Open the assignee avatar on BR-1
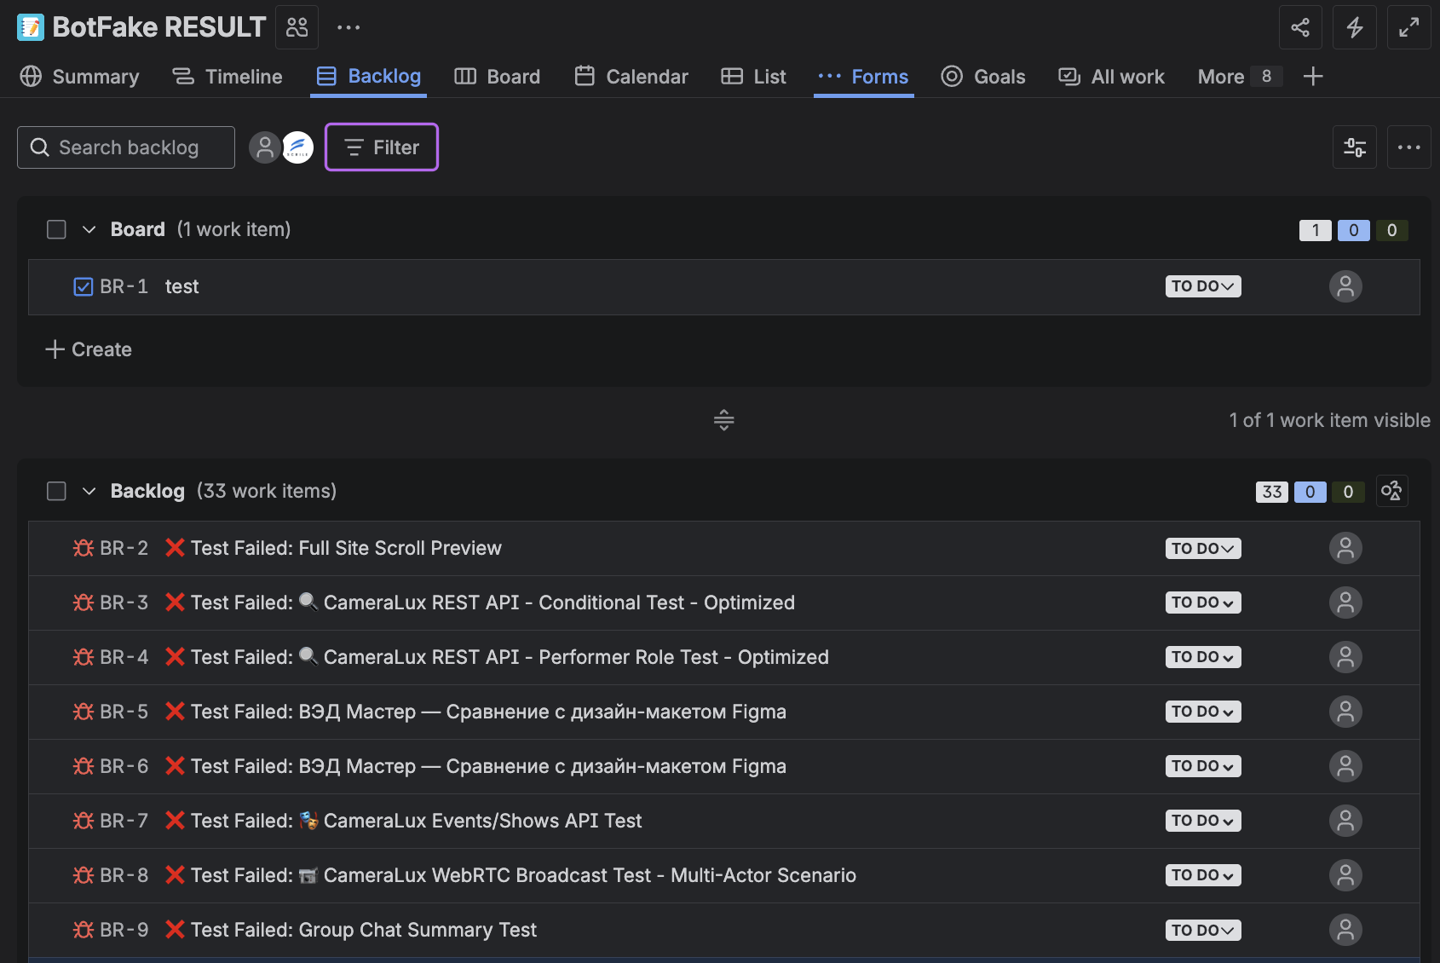This screenshot has width=1440, height=963. 1345,286
